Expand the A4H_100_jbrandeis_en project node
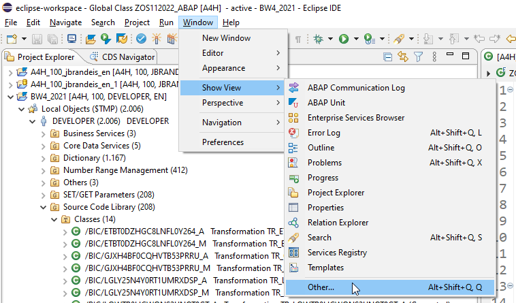 [10, 72]
